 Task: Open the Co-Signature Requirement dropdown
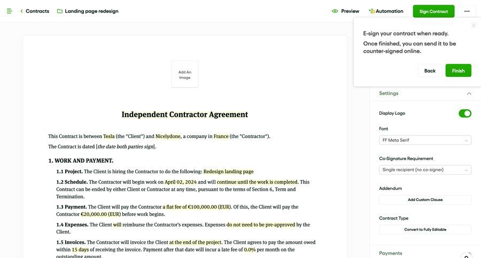point(425,170)
